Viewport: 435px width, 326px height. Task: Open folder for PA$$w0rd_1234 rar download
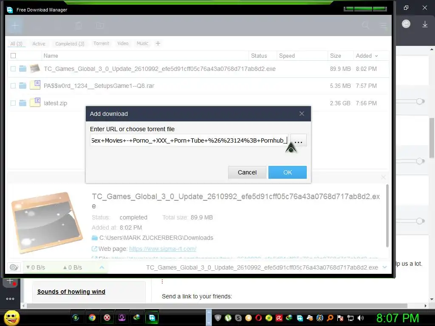pyautogui.click(x=23, y=86)
